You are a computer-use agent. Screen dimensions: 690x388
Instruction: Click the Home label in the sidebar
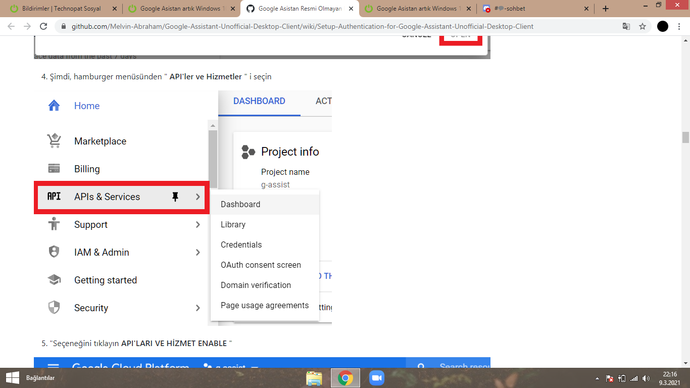[87, 106]
